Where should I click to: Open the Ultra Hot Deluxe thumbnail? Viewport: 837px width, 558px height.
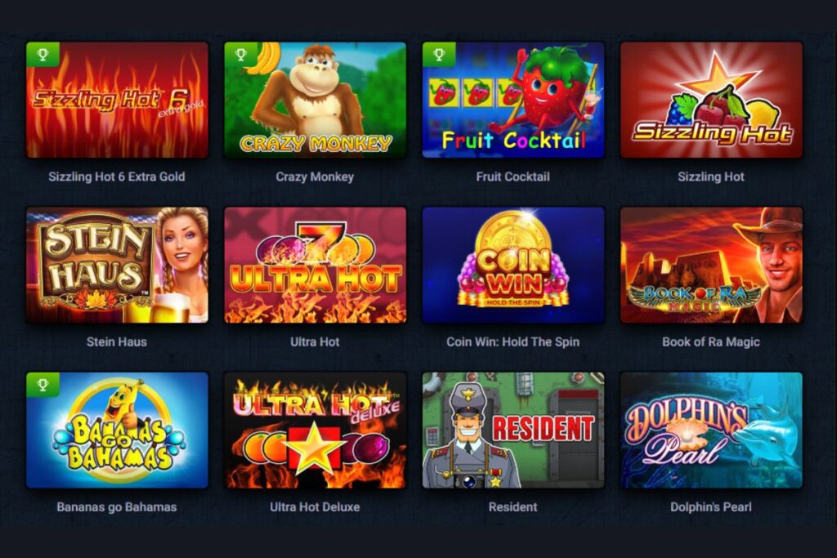[316, 431]
